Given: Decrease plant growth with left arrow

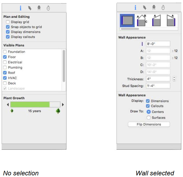Looking at the screenshot, I should pos(8,105).
